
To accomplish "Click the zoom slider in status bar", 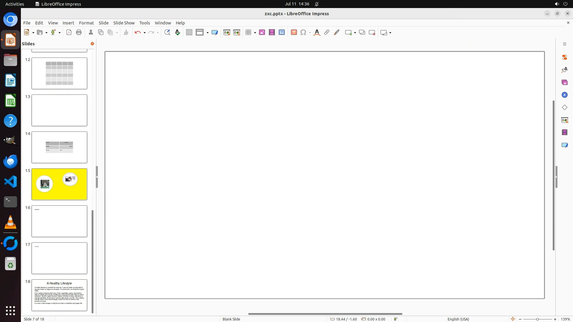I will pos(537,319).
